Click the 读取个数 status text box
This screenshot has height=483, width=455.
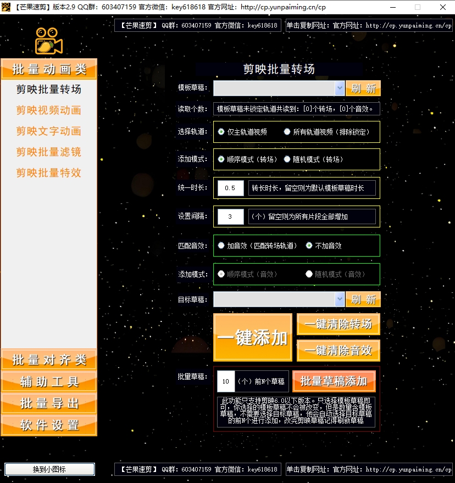296,109
